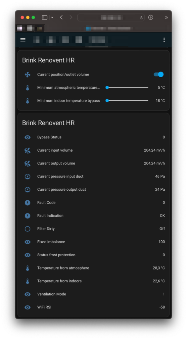The height and width of the screenshot is (339, 187).
Task: Click the fan icon beside Current input volume
Action: click(27, 151)
